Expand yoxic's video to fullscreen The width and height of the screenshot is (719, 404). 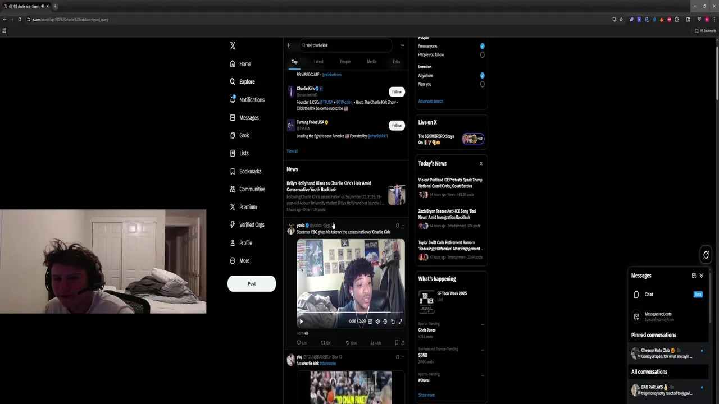400,322
